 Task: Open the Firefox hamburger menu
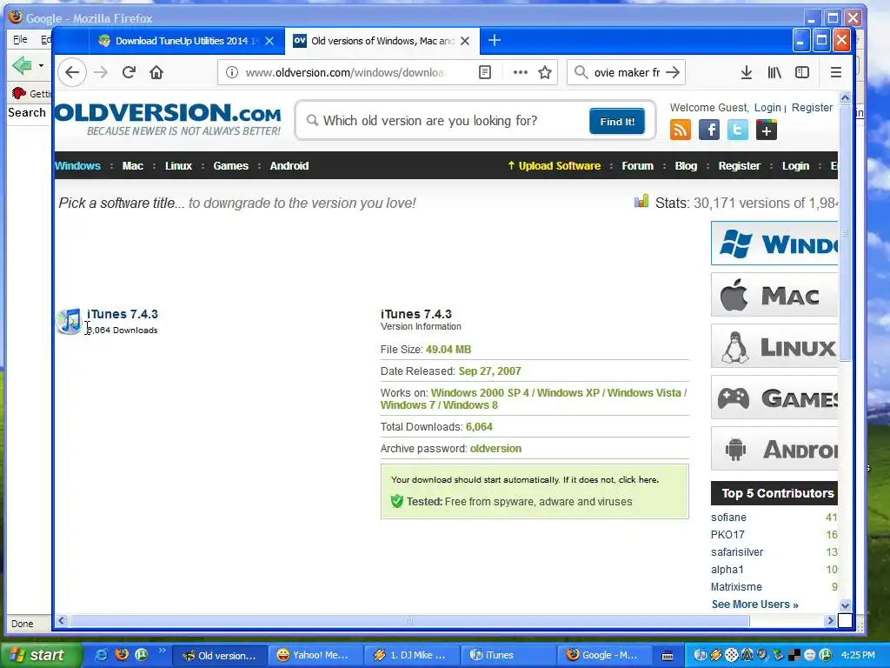pos(835,72)
